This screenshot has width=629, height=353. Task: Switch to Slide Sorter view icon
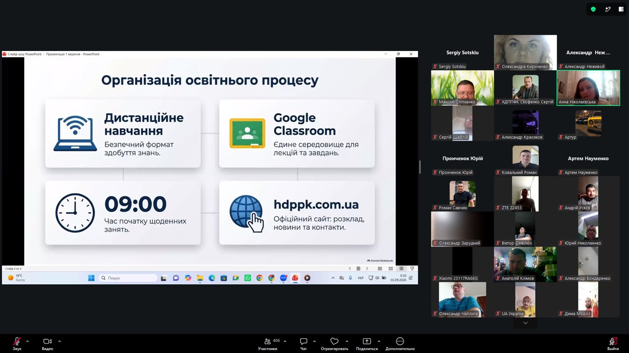pos(391,269)
